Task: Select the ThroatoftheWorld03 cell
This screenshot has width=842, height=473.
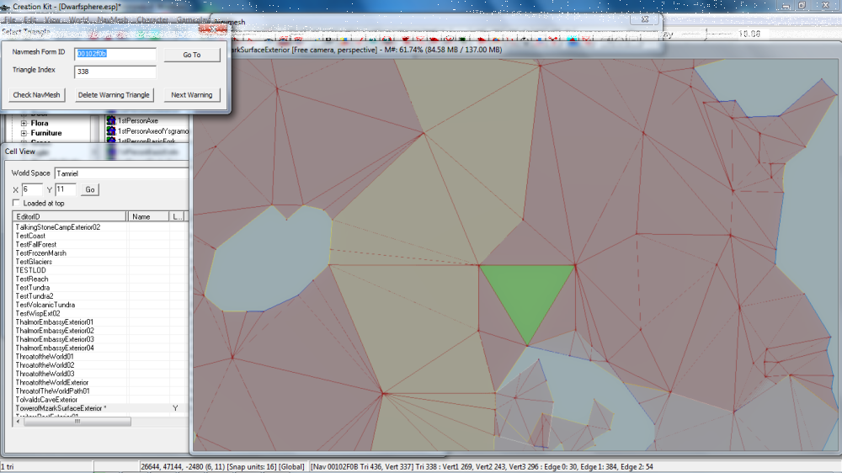Action: [x=45, y=374]
